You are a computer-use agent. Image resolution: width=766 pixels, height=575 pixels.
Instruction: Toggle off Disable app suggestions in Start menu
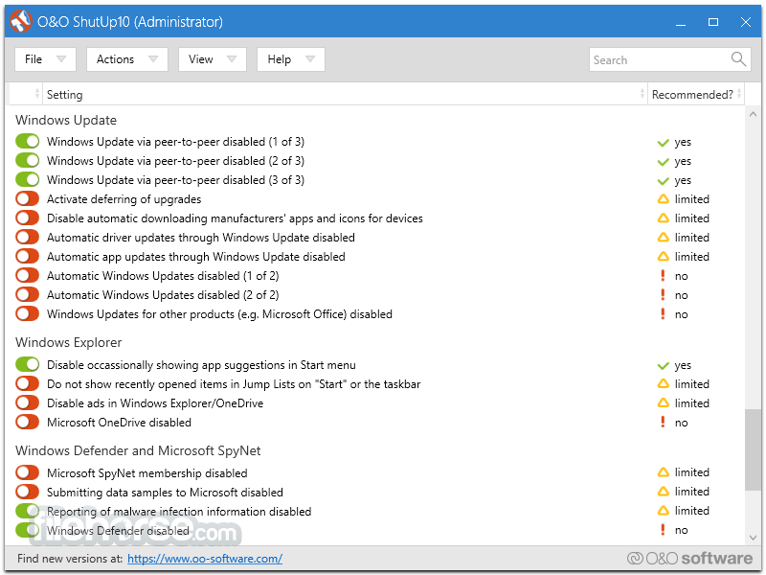[28, 365]
